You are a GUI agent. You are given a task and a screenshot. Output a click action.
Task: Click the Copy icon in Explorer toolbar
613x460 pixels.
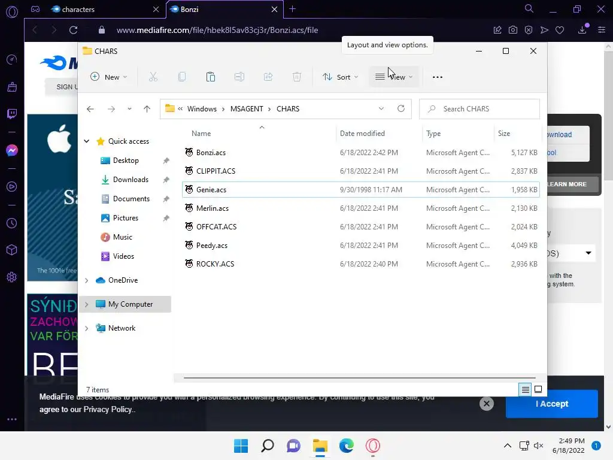182,77
